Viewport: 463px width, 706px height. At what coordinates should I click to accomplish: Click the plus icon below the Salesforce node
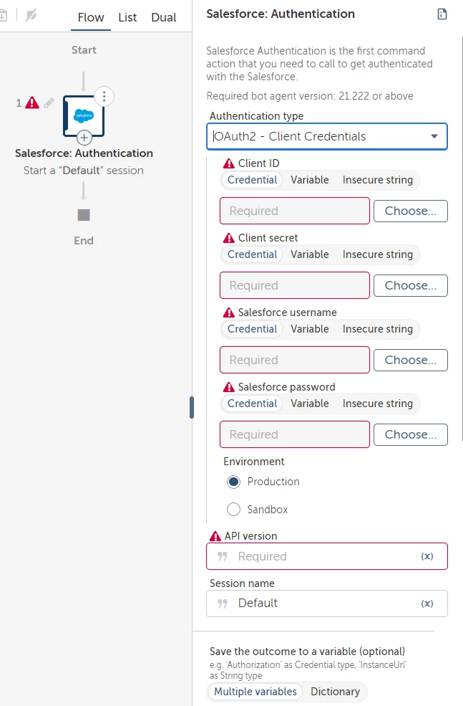click(x=84, y=138)
